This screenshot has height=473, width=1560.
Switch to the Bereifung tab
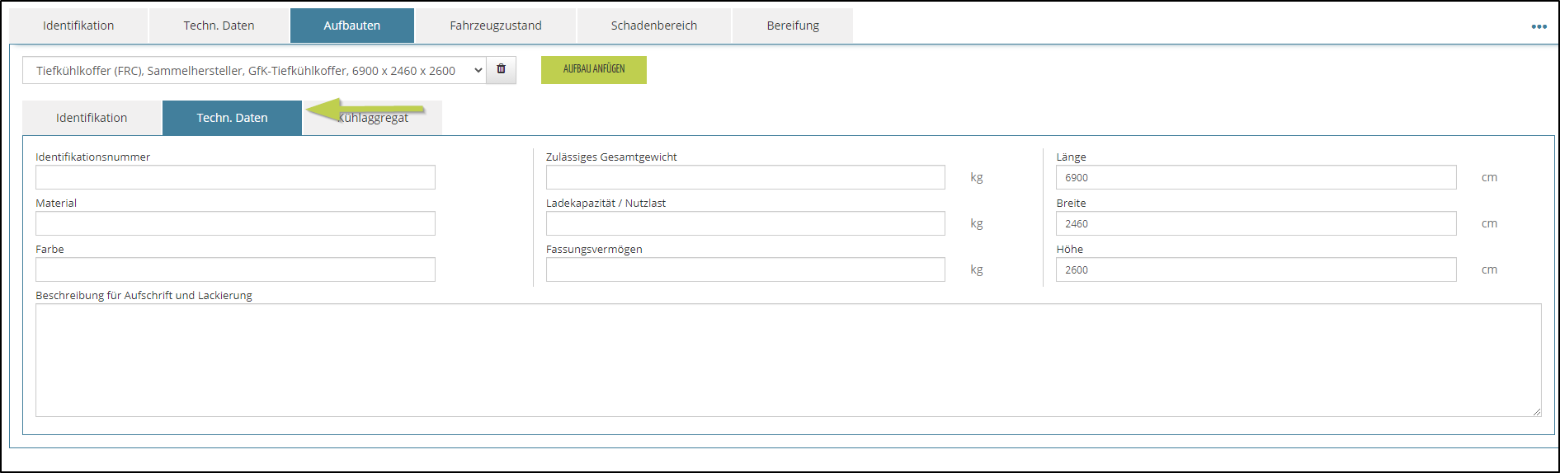pos(792,26)
